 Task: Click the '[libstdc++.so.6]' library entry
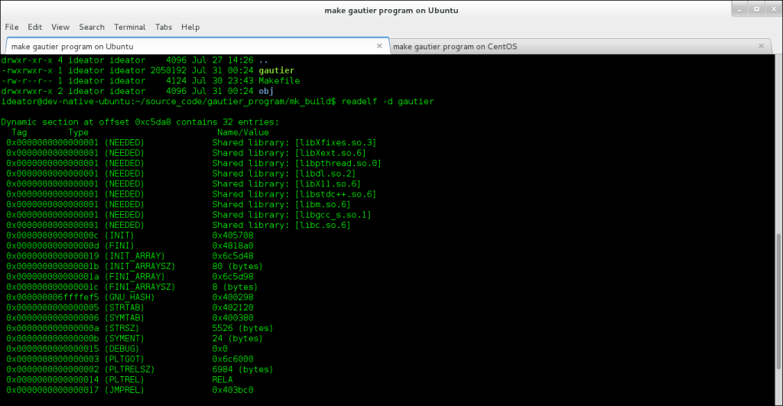336,194
